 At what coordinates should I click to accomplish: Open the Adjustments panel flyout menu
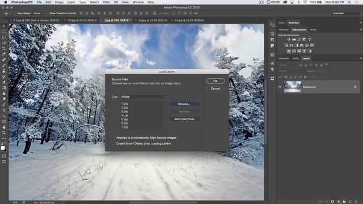[x=361, y=29]
